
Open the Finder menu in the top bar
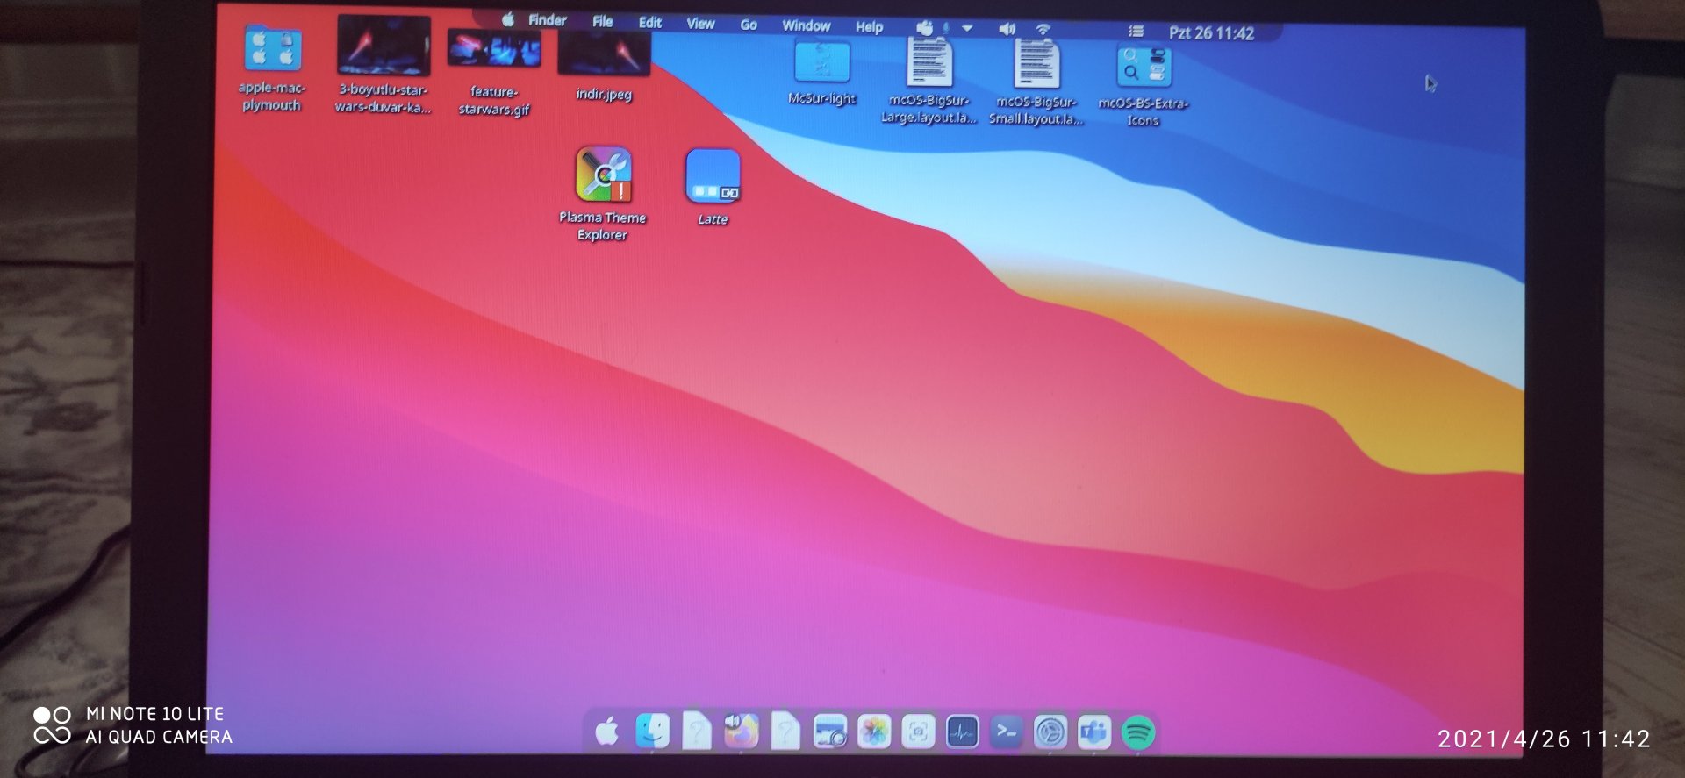[x=548, y=20]
